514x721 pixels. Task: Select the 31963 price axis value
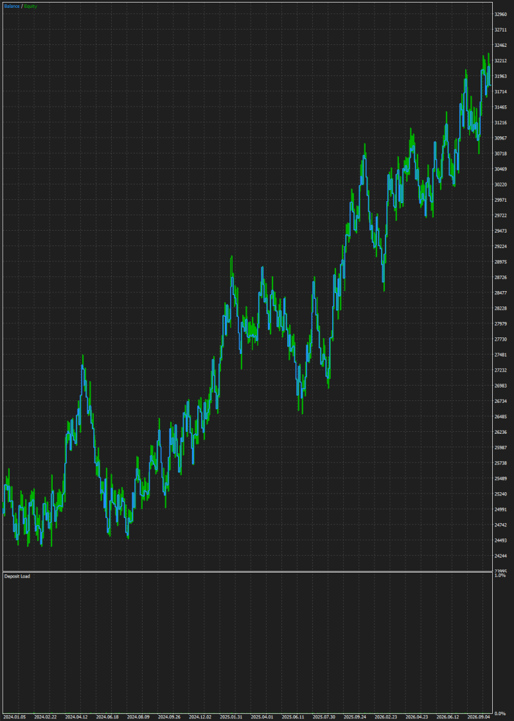[501, 76]
